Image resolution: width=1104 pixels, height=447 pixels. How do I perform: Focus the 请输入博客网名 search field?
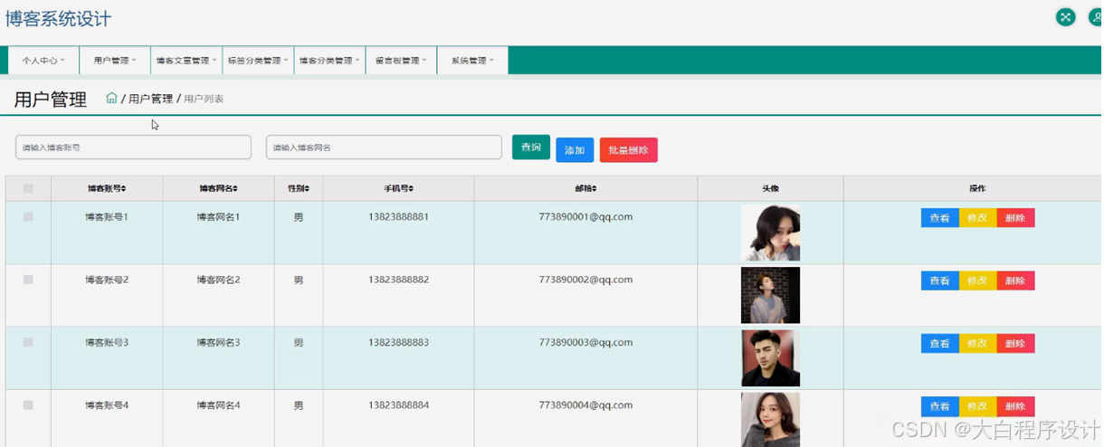point(384,147)
